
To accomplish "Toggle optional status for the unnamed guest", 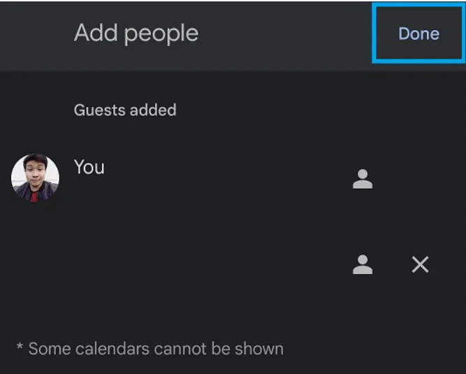I will [363, 264].
